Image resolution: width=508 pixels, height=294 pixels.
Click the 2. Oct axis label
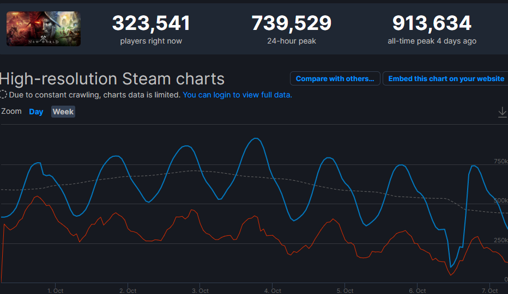[128, 291]
